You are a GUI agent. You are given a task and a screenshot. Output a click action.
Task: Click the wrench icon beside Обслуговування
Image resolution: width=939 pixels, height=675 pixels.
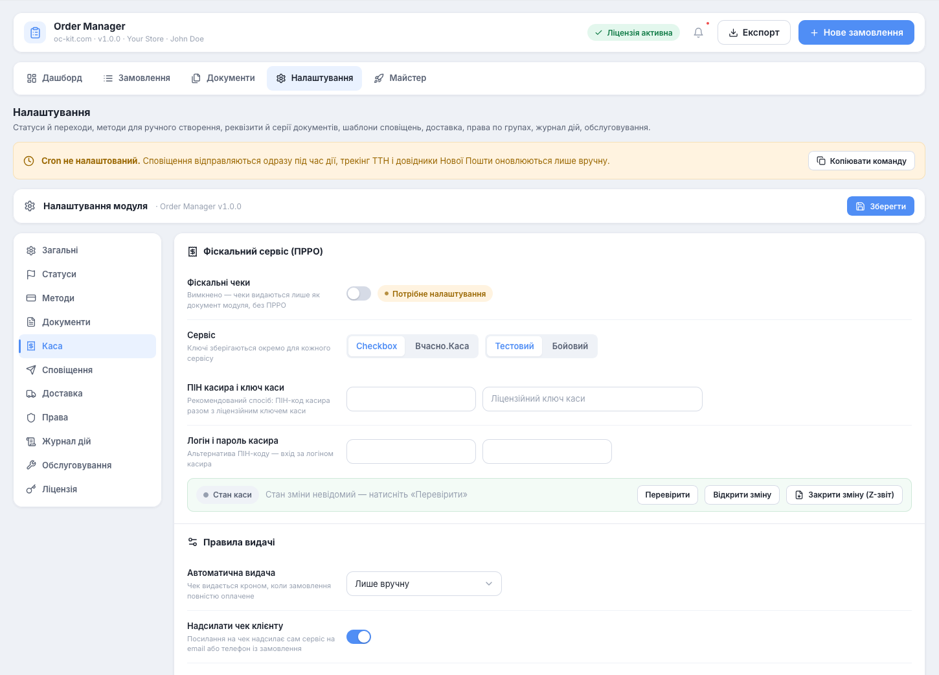click(x=31, y=465)
